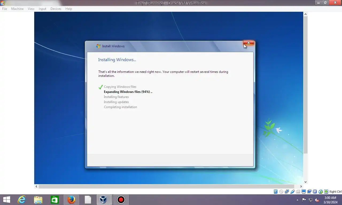Close the VirtualBox window
The image size is (342, 205).
pos(335,3)
